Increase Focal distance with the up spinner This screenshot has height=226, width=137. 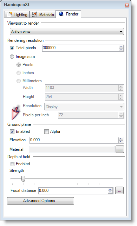pyautogui.click(x=110, y=189)
